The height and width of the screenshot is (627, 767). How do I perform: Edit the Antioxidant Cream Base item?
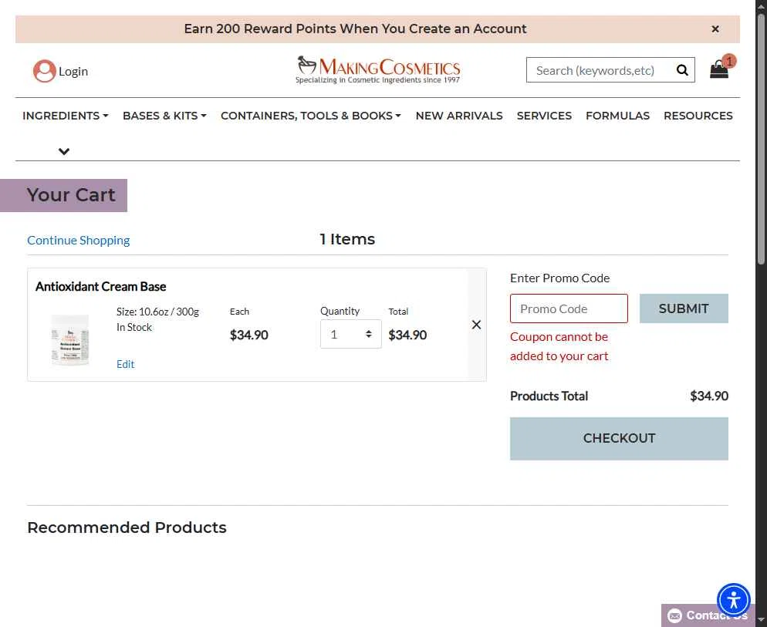pos(125,364)
